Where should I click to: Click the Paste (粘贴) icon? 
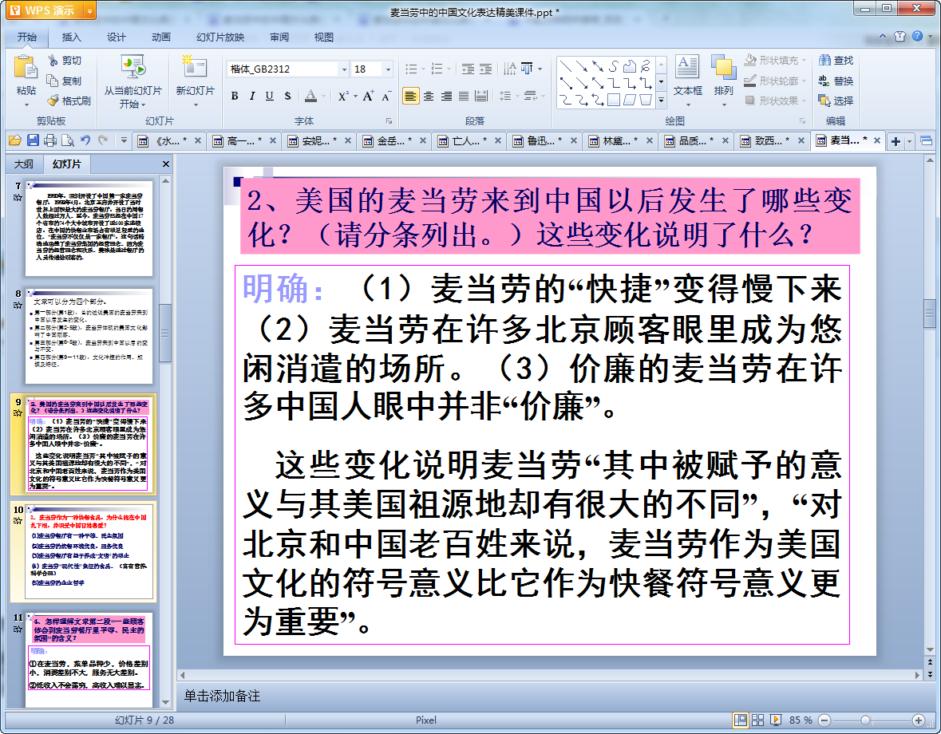click(26, 67)
